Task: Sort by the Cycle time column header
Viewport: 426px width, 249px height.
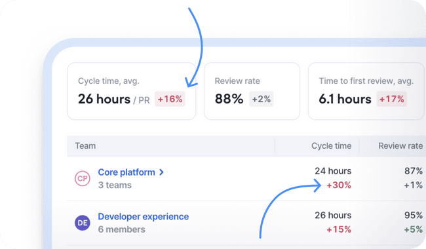Action: (x=331, y=146)
